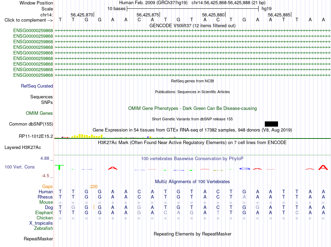Screen dimensions: 331x247
Task: Open the RepeatMasker track label
Action: pyautogui.click(x=38, y=239)
